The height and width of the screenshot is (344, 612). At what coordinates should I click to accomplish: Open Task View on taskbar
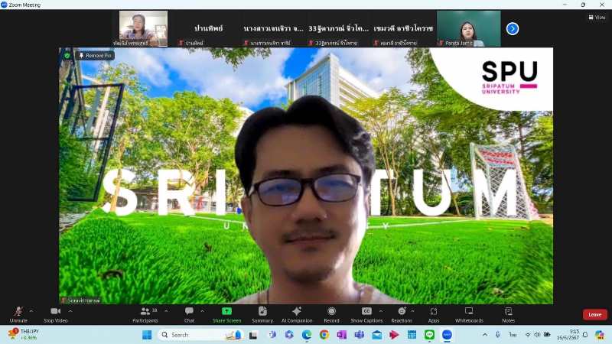click(253, 335)
